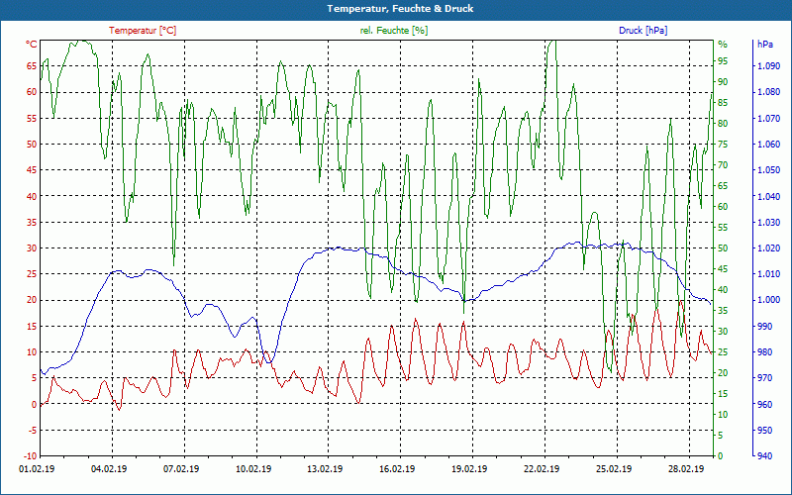Select the green 'rel. Feuchte [%]' legend label
792x495 pixels.
click(x=394, y=31)
